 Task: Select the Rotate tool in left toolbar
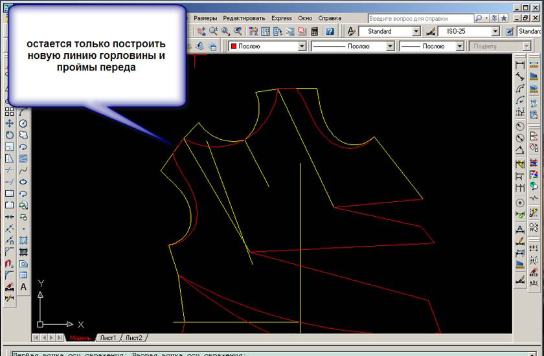10,135
